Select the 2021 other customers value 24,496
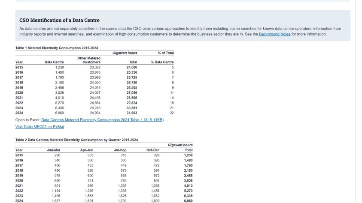Image resolution: width=362 pixels, height=203 pixels. (x=95, y=98)
